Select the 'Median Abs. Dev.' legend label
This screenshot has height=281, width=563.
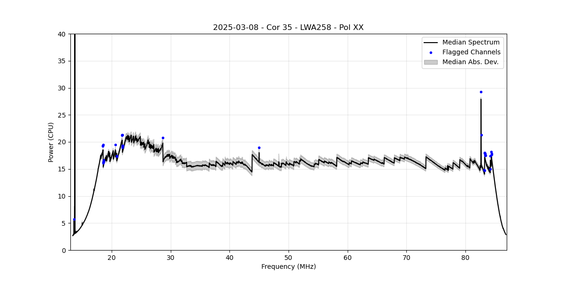point(470,62)
